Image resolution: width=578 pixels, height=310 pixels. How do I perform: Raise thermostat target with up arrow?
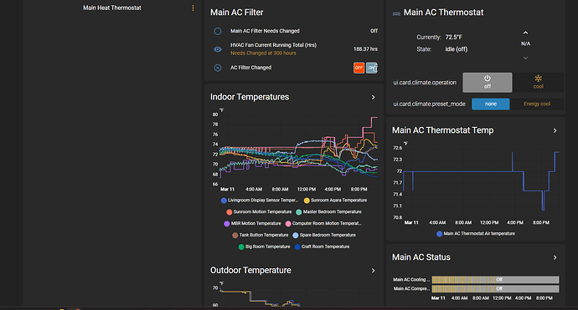(526, 33)
